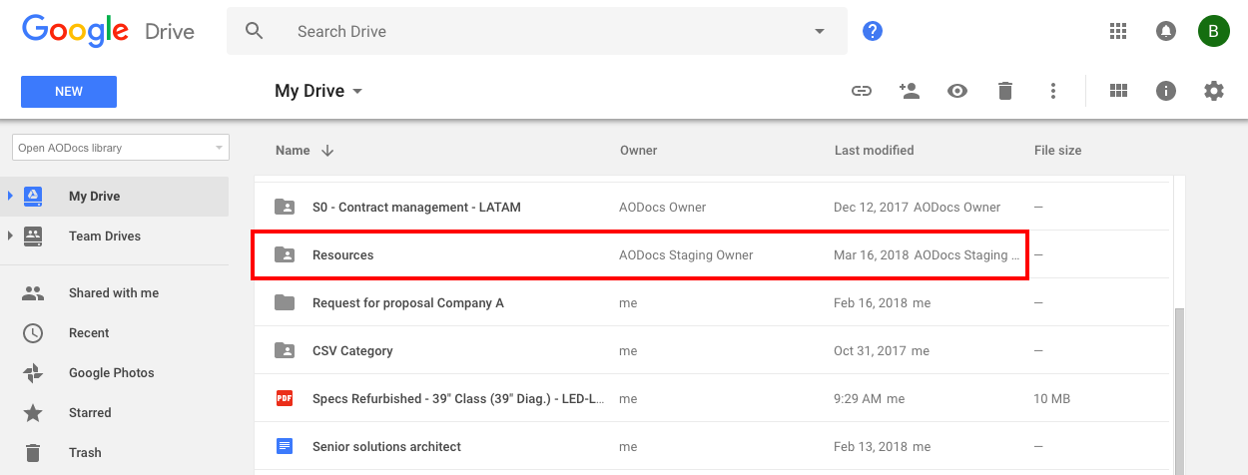Select the Specs Refurbished PDF file
The height and width of the screenshot is (475, 1248).
714,399
